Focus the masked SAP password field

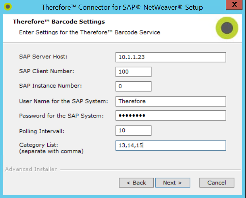(170, 115)
